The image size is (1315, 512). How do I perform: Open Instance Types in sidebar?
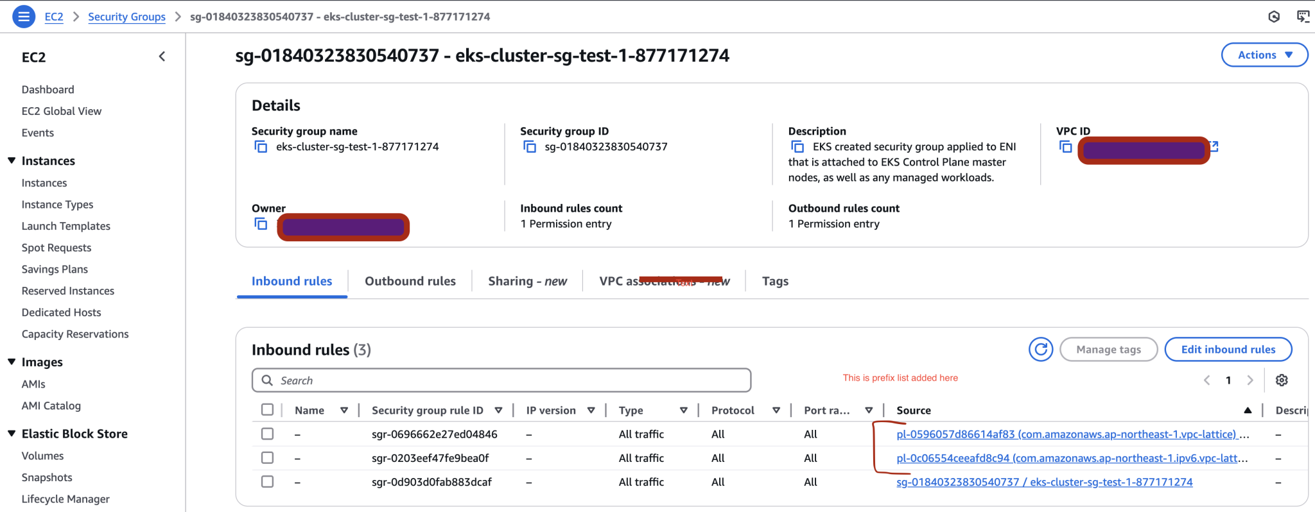tap(57, 205)
